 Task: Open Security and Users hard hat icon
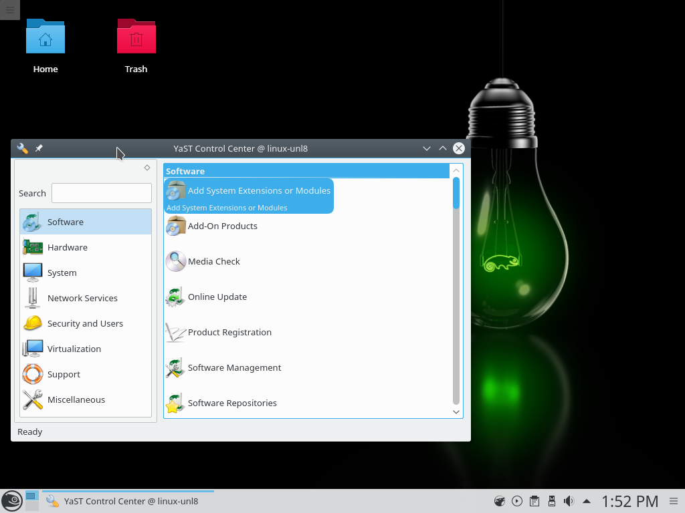[32, 323]
